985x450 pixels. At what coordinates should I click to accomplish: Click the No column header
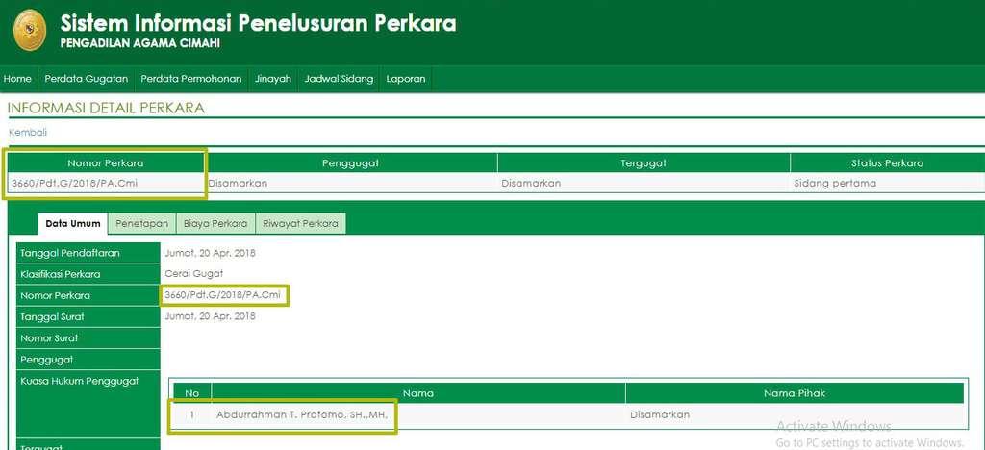click(x=192, y=393)
